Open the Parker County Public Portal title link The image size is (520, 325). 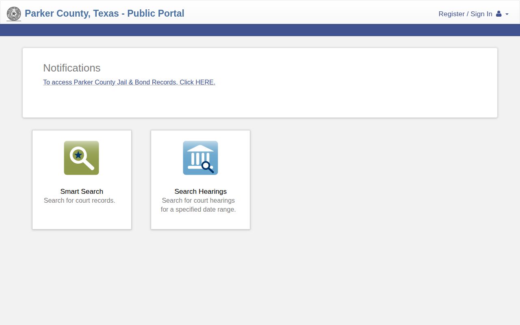pos(104,13)
